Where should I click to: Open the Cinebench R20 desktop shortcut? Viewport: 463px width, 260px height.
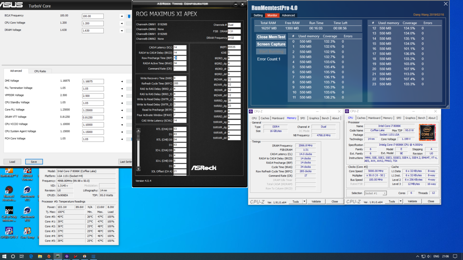pos(27,213)
